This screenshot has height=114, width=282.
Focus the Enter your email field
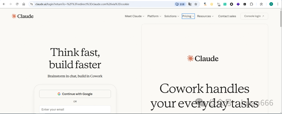tap(75, 110)
